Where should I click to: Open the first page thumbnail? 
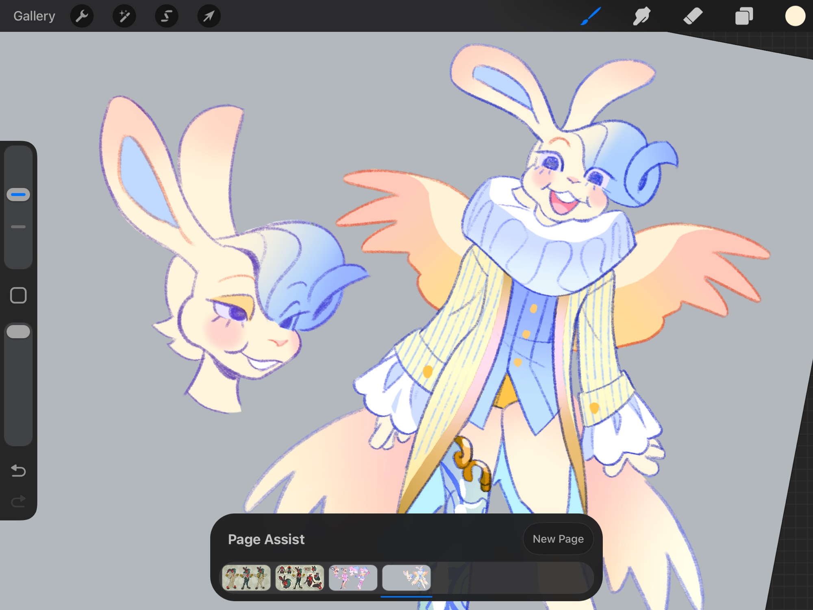point(246,577)
